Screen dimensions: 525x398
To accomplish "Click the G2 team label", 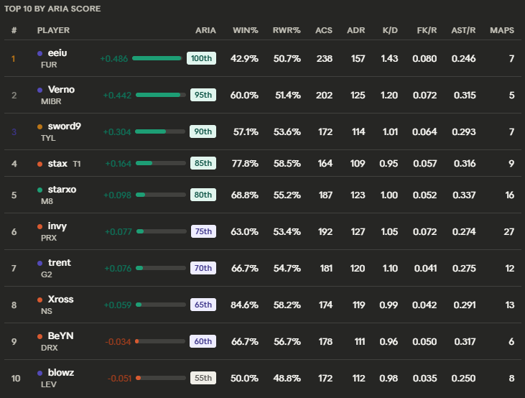I will (x=47, y=274).
